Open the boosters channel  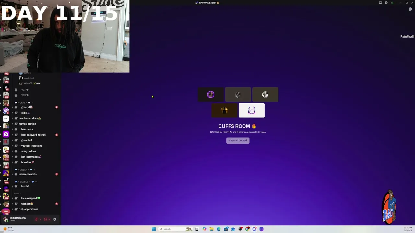point(35,162)
